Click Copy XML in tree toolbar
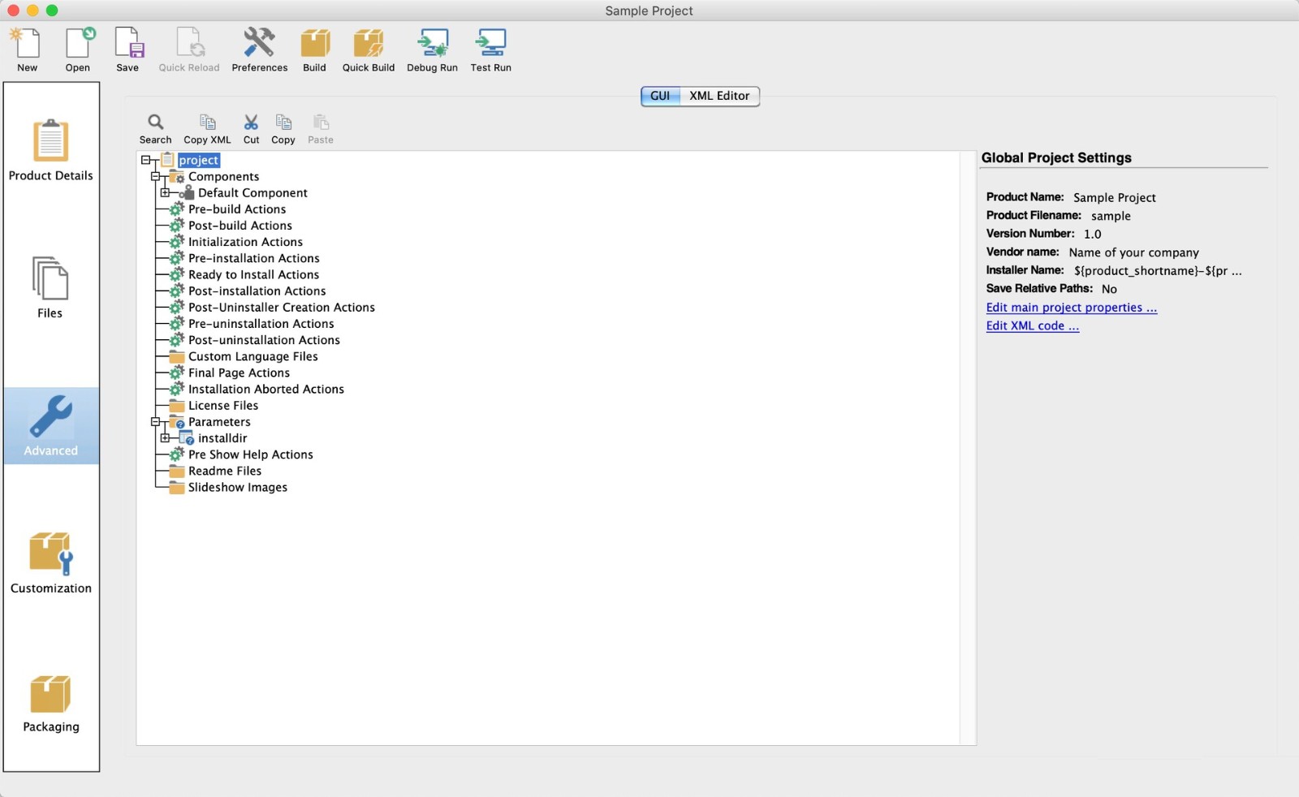Image resolution: width=1299 pixels, height=797 pixels. [207, 129]
